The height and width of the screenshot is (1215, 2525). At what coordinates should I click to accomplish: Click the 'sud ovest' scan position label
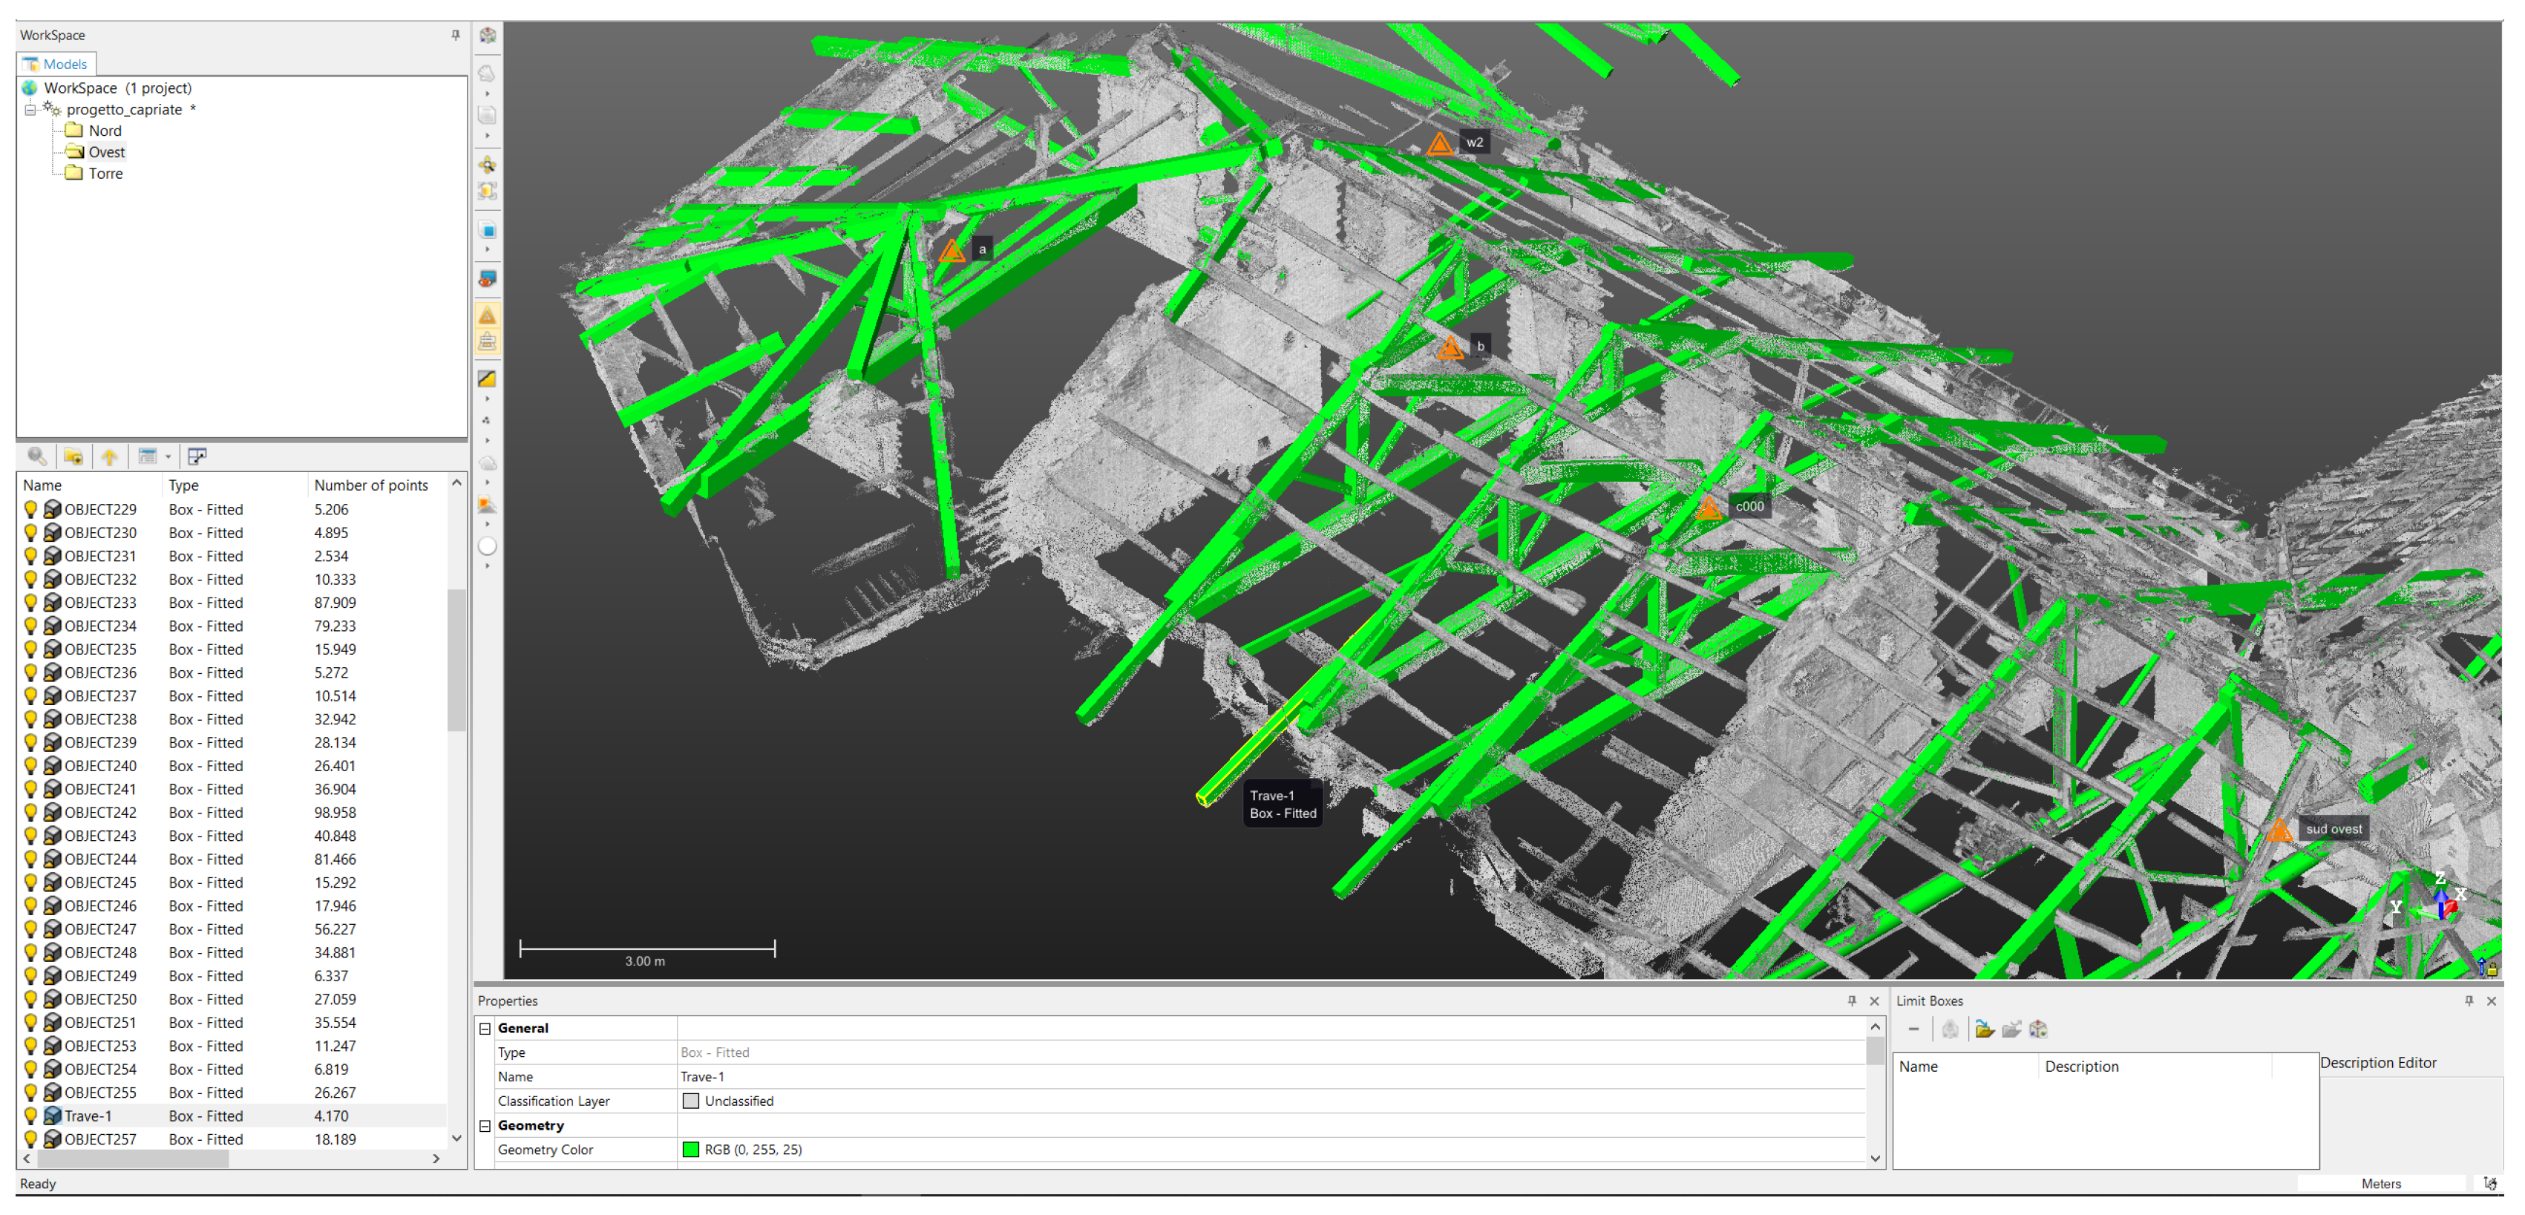pyautogui.click(x=2332, y=829)
